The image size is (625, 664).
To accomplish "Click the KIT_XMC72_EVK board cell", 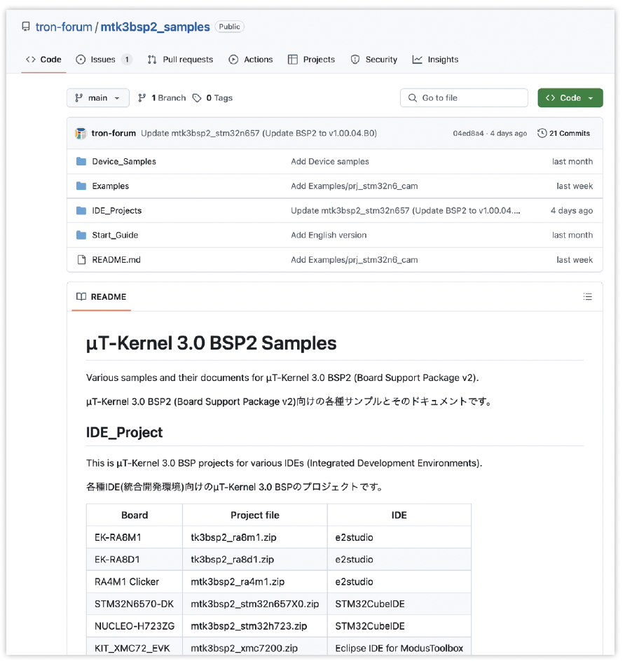I will pyautogui.click(x=135, y=646).
